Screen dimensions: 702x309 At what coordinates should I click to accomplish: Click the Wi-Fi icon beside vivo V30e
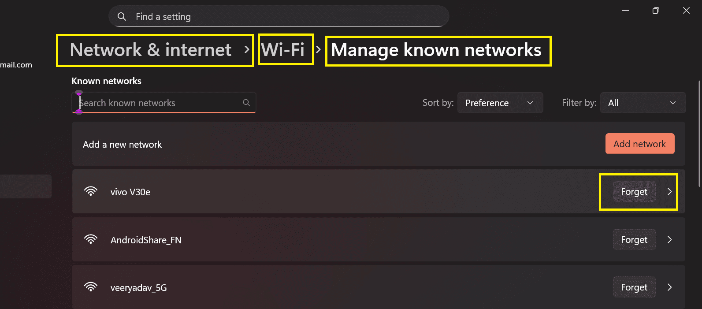[91, 191]
